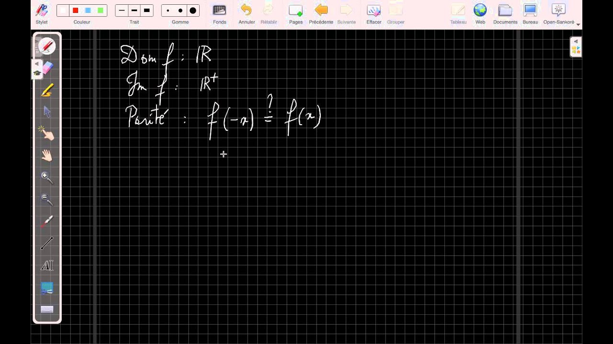This screenshot has width=613, height=344.
Task: Select the capture screen-region tool
Action: point(47,288)
